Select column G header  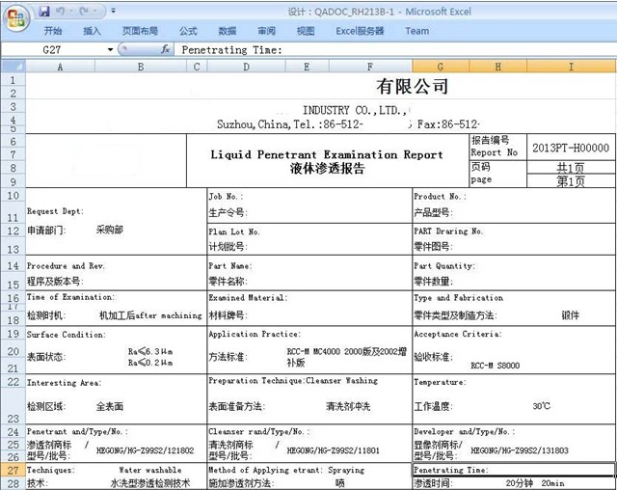[440, 67]
